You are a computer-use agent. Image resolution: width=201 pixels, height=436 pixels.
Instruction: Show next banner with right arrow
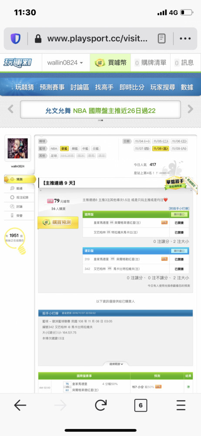point(190,109)
